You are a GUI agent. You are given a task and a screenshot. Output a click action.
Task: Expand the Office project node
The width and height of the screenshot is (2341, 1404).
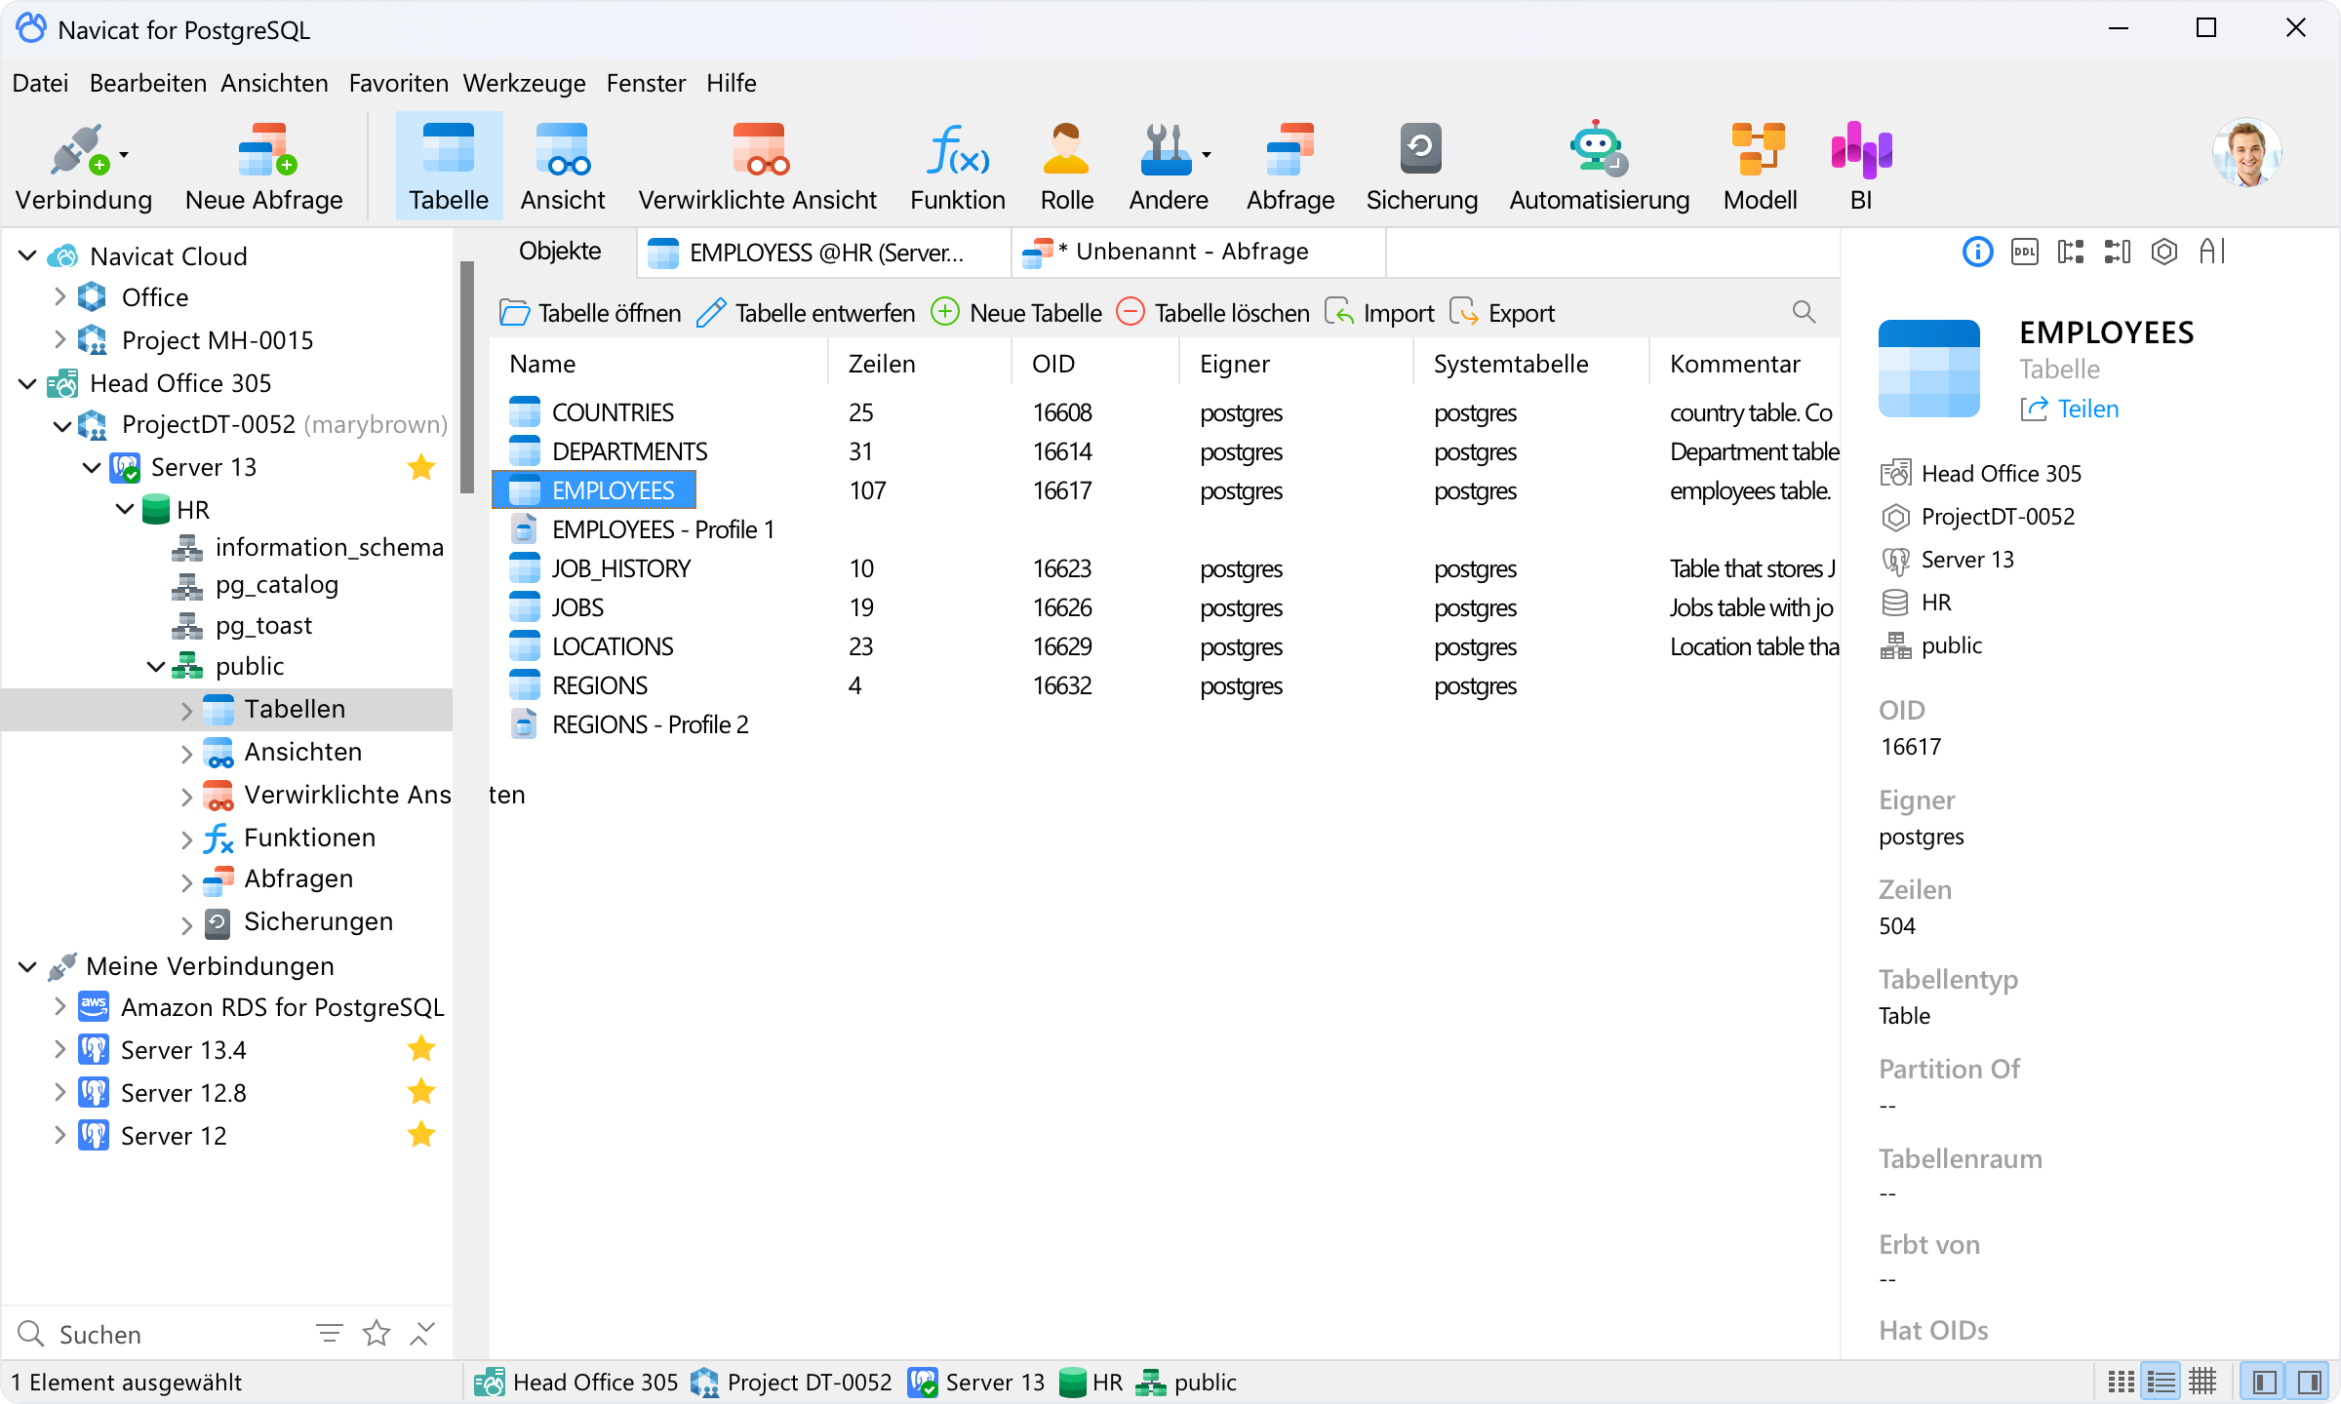pyautogui.click(x=60, y=296)
